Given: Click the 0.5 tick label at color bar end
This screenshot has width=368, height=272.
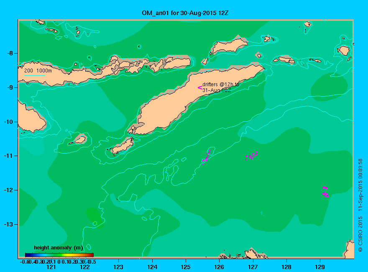Looking at the screenshot, I should [93, 262].
